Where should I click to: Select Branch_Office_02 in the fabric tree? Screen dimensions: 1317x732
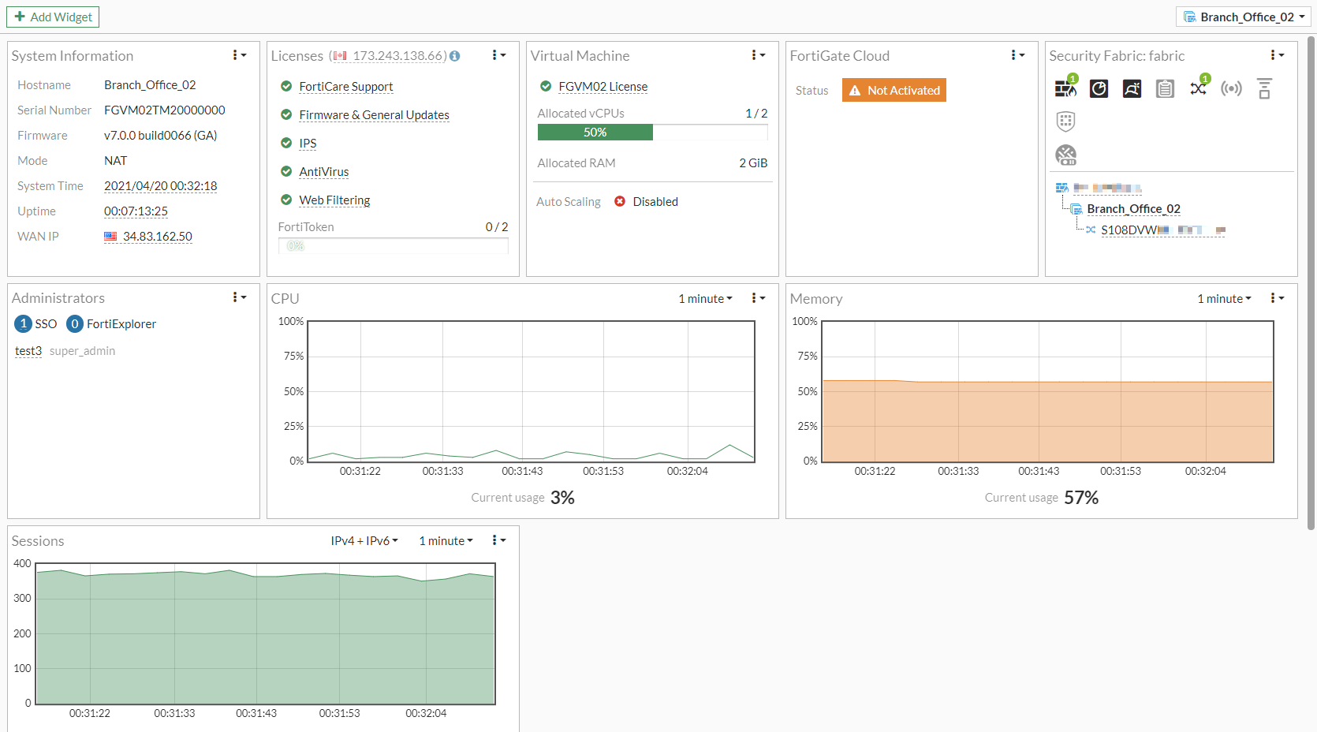coord(1132,209)
